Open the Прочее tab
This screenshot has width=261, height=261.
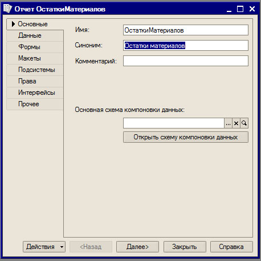(35, 104)
